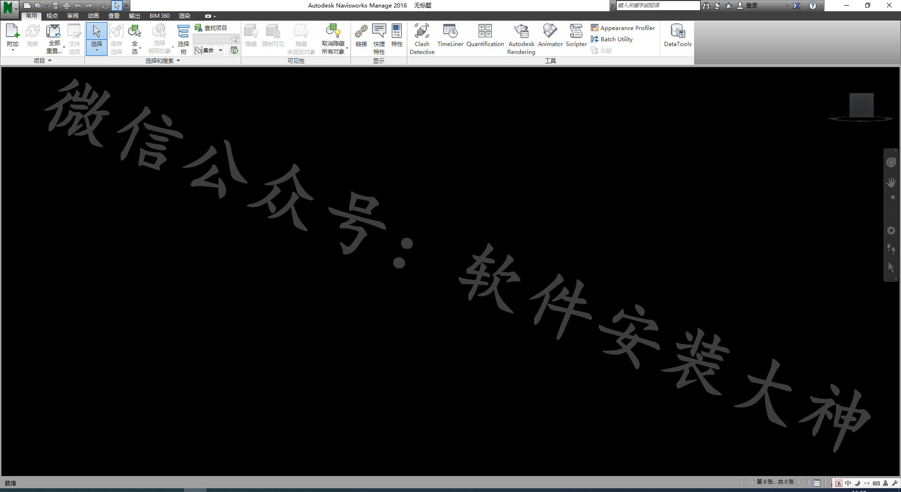Click the Select arrow in navigation bar
Image resolution: width=901 pixels, height=492 pixels.
pos(891,267)
